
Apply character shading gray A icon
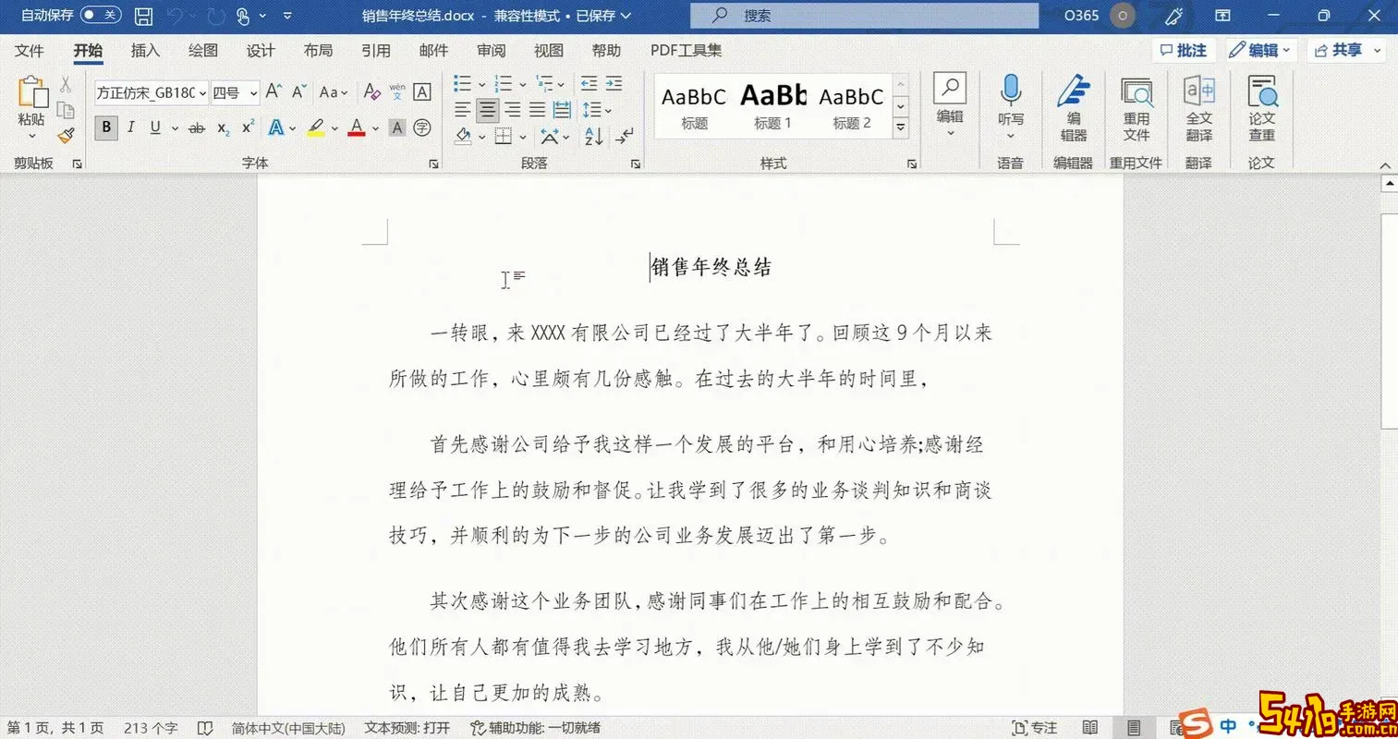tap(397, 127)
